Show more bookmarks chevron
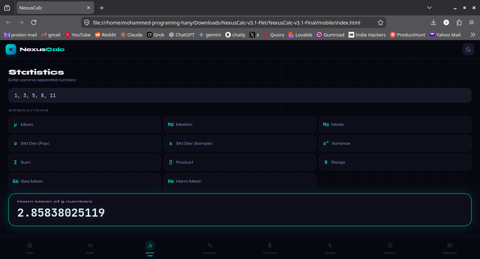 473,35
